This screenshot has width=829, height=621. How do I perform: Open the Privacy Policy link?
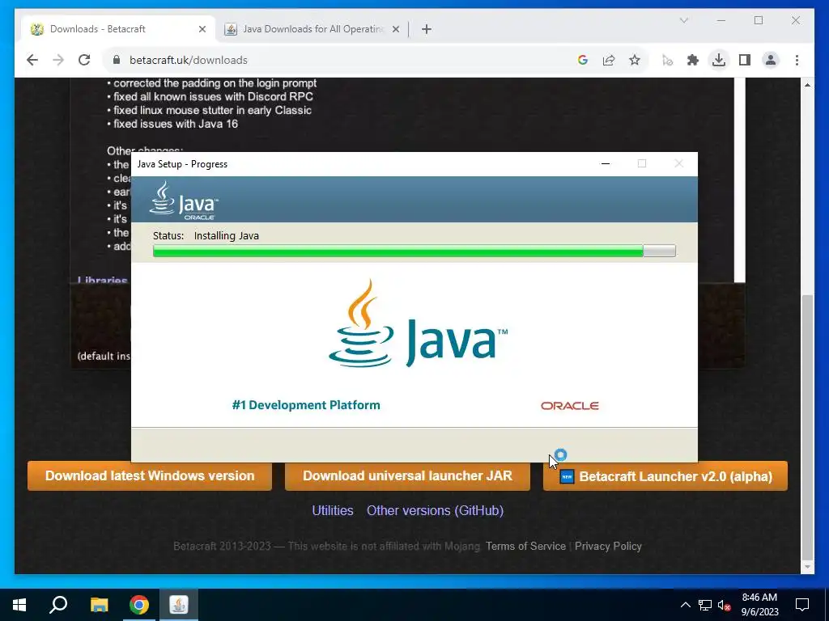[608, 546]
